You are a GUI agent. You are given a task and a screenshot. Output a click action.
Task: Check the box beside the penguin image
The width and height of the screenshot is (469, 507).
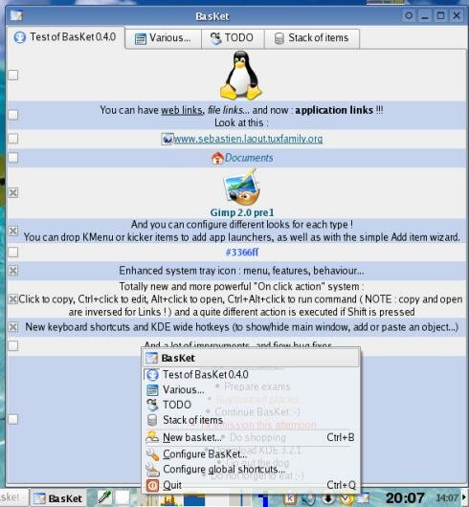(x=13, y=75)
